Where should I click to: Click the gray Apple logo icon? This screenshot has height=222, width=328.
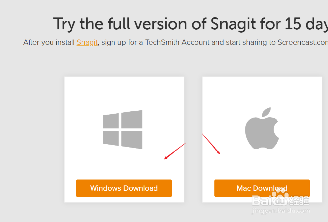pyautogui.click(x=262, y=128)
